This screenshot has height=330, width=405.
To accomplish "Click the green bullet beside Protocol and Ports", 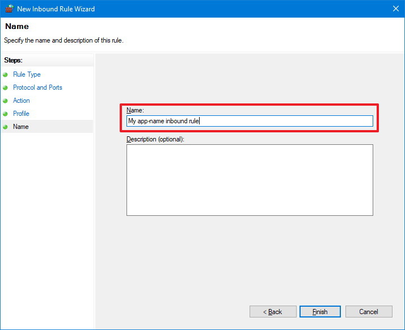I will point(6,87).
